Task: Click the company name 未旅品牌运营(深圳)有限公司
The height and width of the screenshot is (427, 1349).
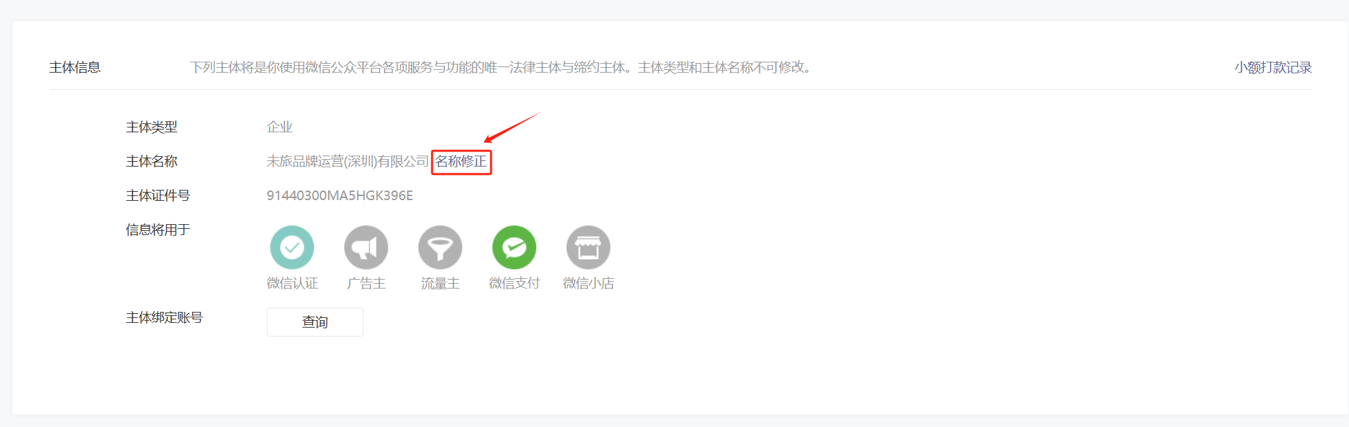Action: click(348, 162)
